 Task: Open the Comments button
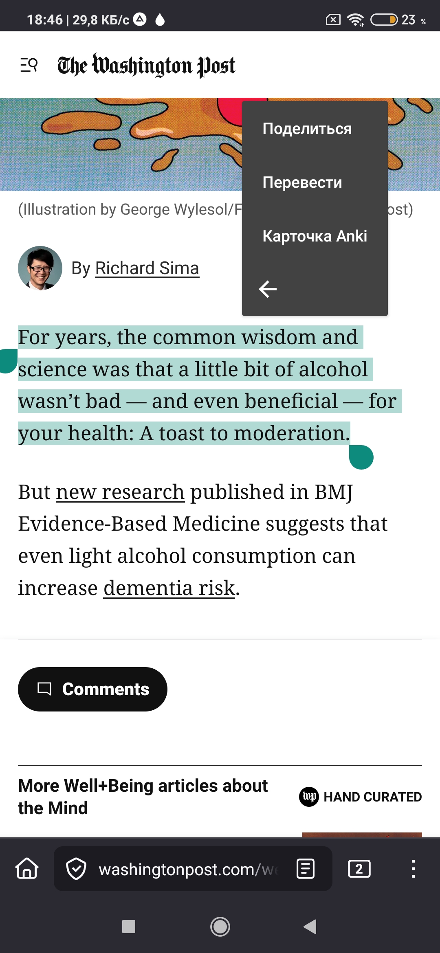click(x=92, y=689)
